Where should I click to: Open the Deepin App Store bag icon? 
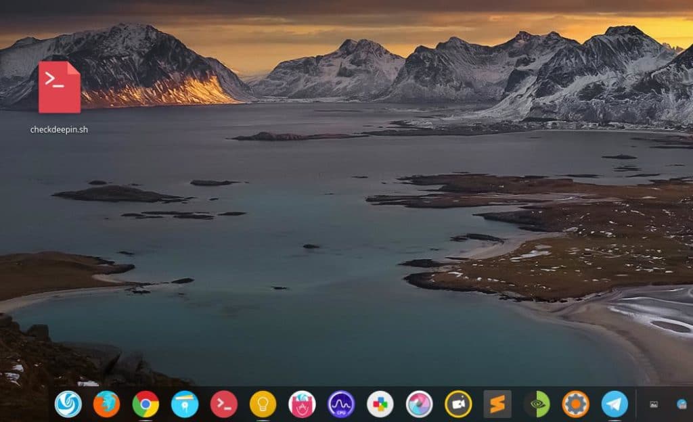coord(302,404)
